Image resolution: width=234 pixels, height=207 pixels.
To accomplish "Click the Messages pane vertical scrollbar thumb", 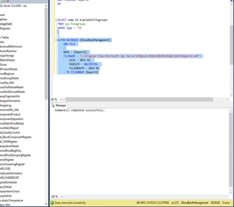I will 231,150.
